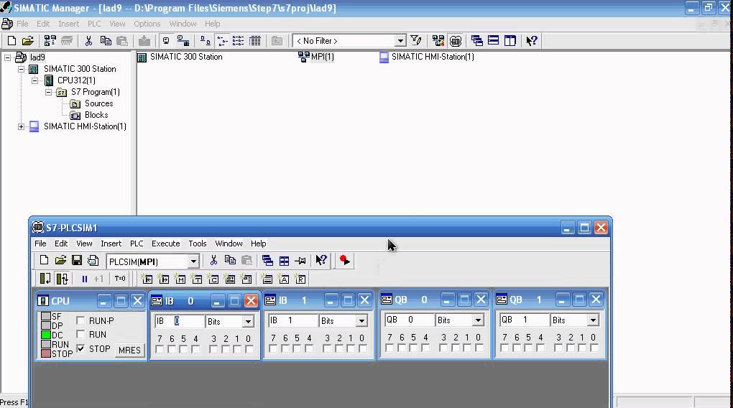Click the T=0 reset timers button
The width and height of the screenshot is (733, 408).
[120, 279]
